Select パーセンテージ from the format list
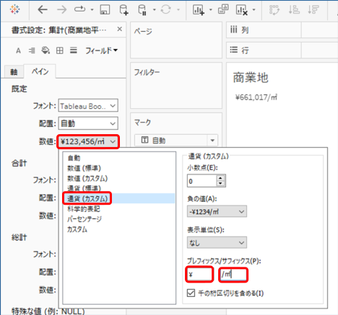This screenshot has height=315, width=338. pos(84,219)
